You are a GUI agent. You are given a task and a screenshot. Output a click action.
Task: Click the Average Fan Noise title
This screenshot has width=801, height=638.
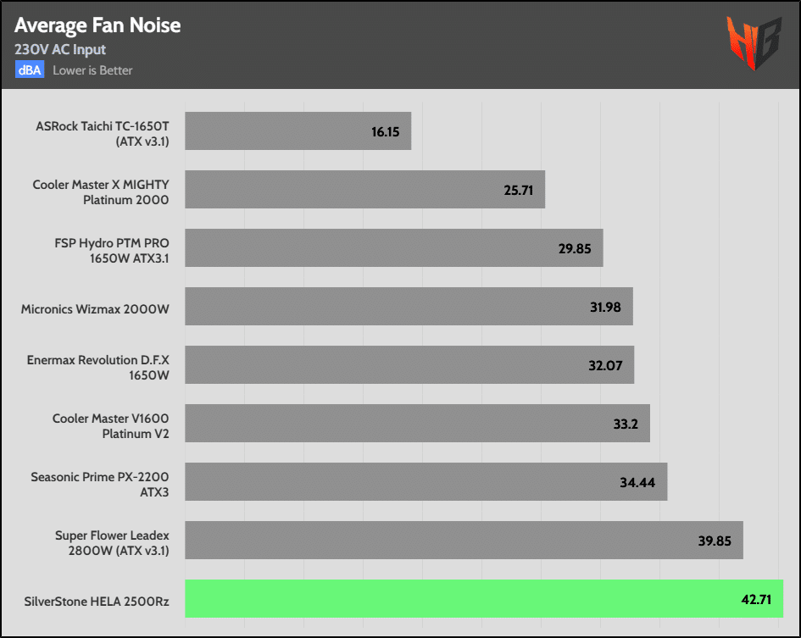point(97,25)
